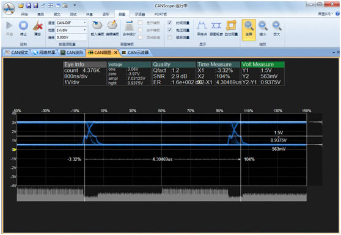Click the 0.000V offset input field
Image resolution: width=341 pixels, height=235 pixels.
click(x=71, y=37)
